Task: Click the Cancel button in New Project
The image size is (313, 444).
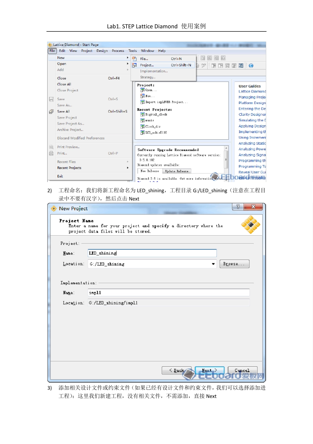Action: 242,371
